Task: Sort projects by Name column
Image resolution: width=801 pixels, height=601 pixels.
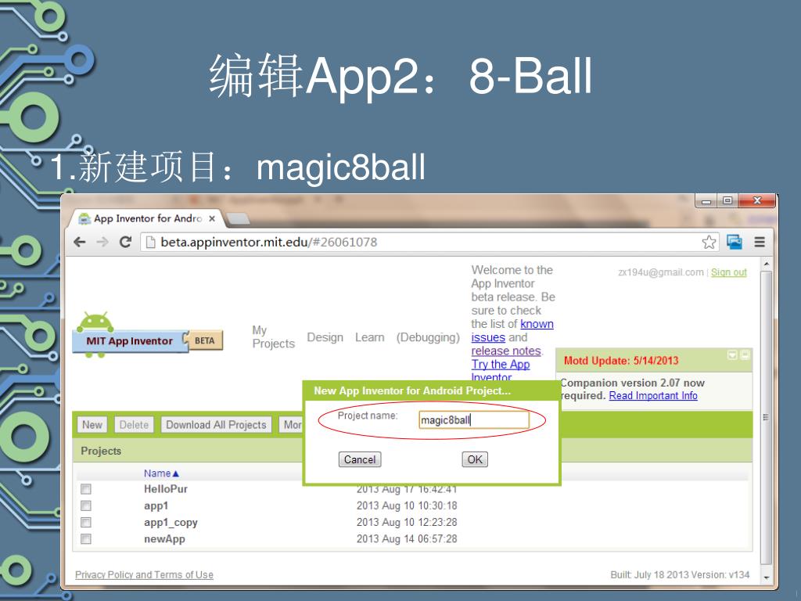Action: tap(161, 473)
